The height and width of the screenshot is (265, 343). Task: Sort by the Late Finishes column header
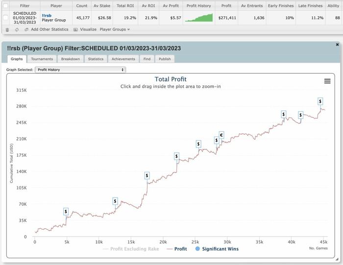[x=310, y=6]
